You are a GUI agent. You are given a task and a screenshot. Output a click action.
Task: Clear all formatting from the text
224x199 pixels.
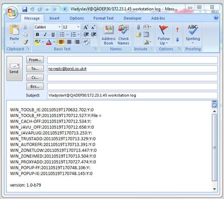(x=86, y=42)
